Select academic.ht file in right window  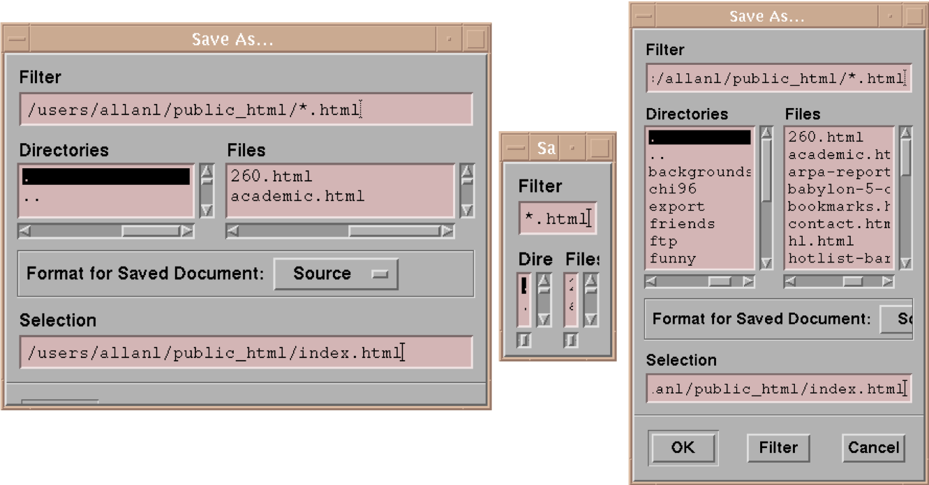point(839,154)
